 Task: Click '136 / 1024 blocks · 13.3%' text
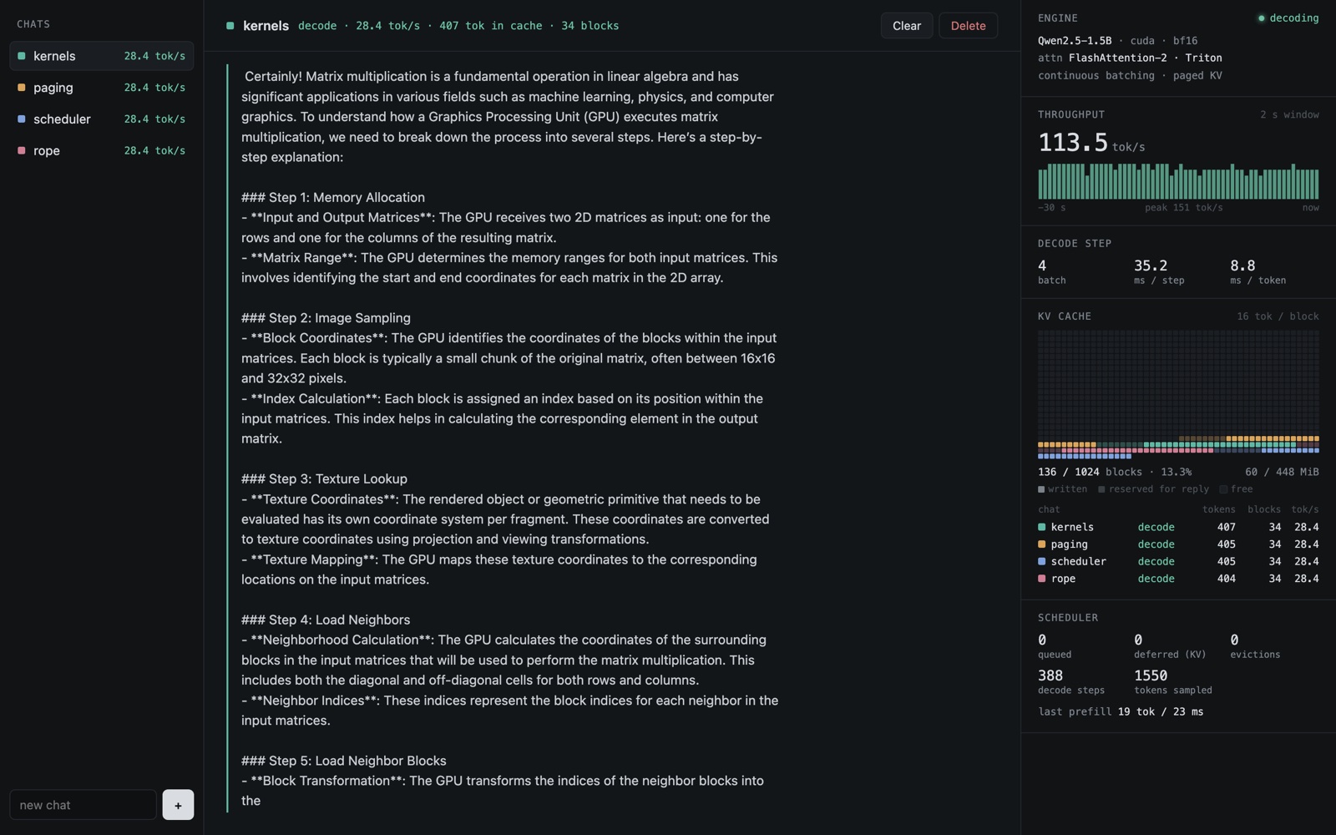coord(1115,472)
